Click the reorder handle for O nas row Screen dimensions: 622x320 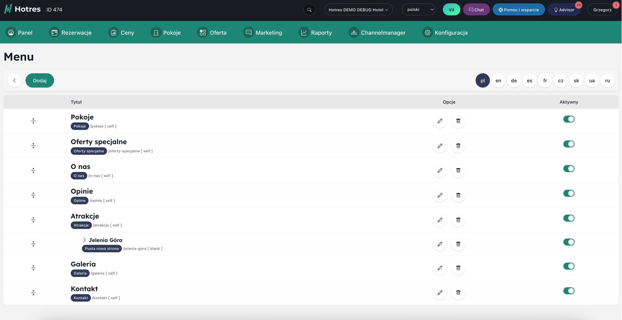[x=33, y=170]
